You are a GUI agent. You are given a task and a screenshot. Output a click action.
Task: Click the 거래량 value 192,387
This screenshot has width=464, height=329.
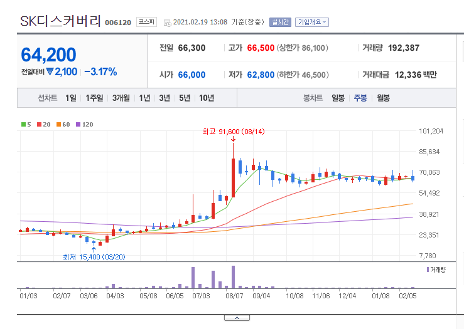(404, 48)
